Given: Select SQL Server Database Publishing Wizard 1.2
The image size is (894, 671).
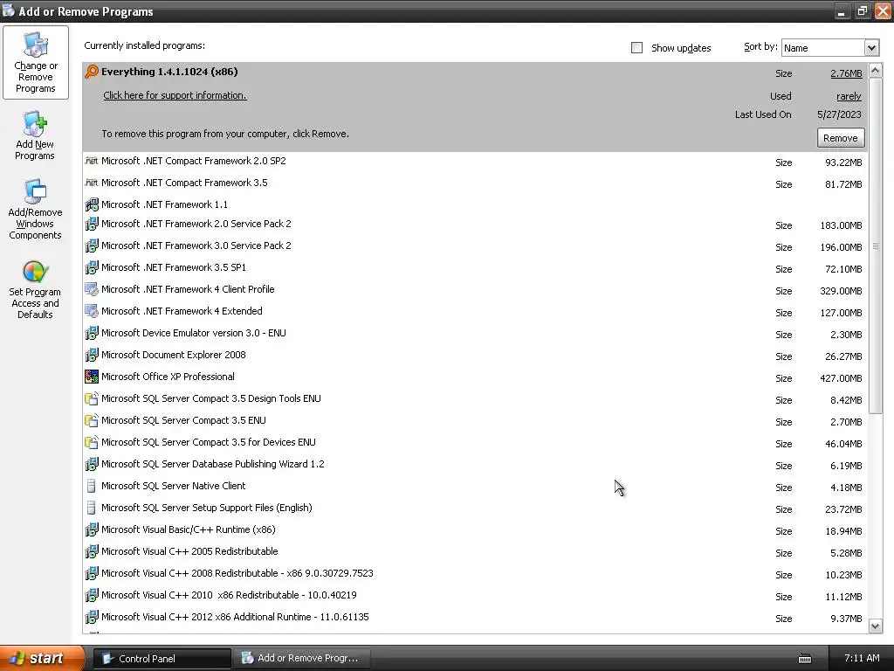Looking at the screenshot, I should point(475,465).
